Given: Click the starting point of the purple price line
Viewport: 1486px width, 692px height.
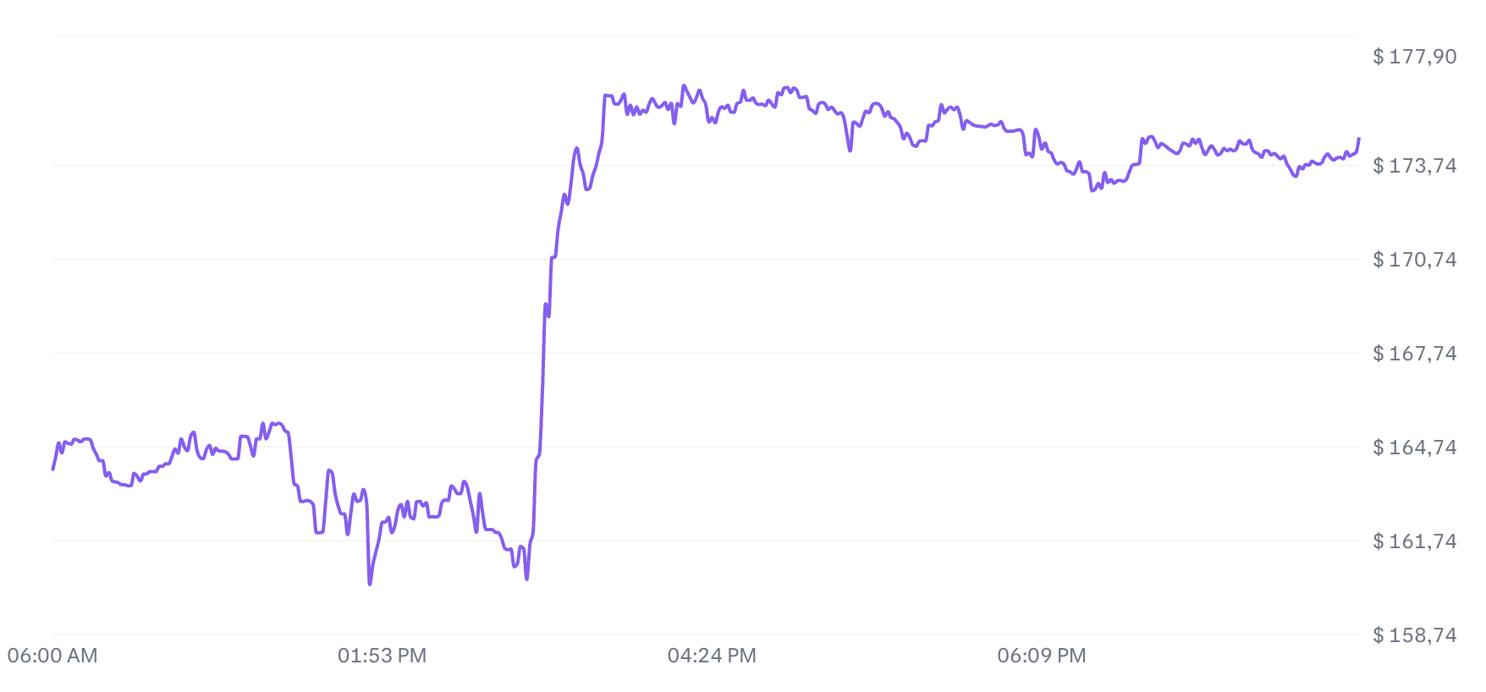Looking at the screenshot, I should pos(53,469).
